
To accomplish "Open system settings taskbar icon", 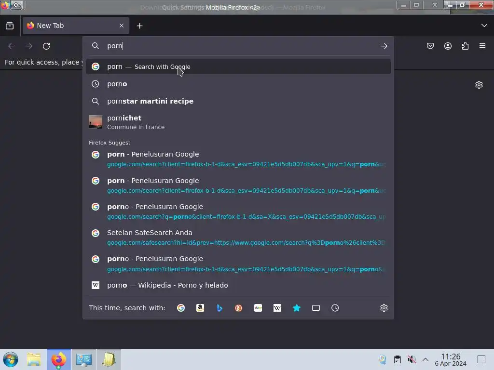I will pos(84,359).
